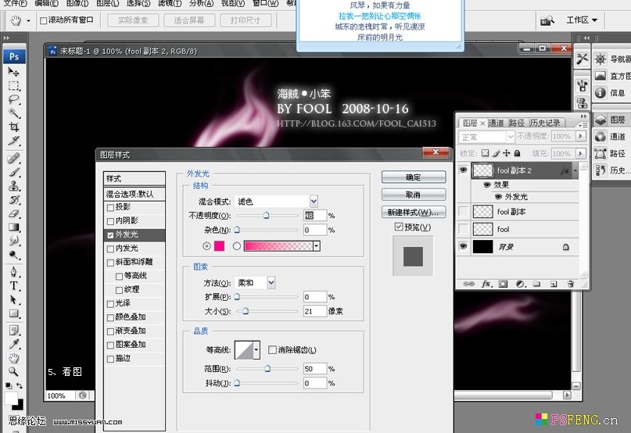Toggle the 预览 preview checkbox
Viewport: 631px width, 433px height.
(399, 227)
